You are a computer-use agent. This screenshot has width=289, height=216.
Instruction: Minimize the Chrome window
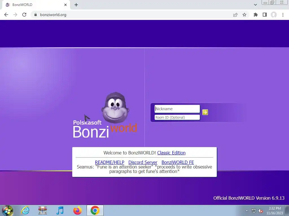[265, 3]
